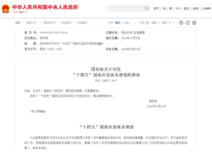The image size is (212, 159).
Task: Click the site title 中华人民共和国中央人民政府
Action: coord(45,7)
